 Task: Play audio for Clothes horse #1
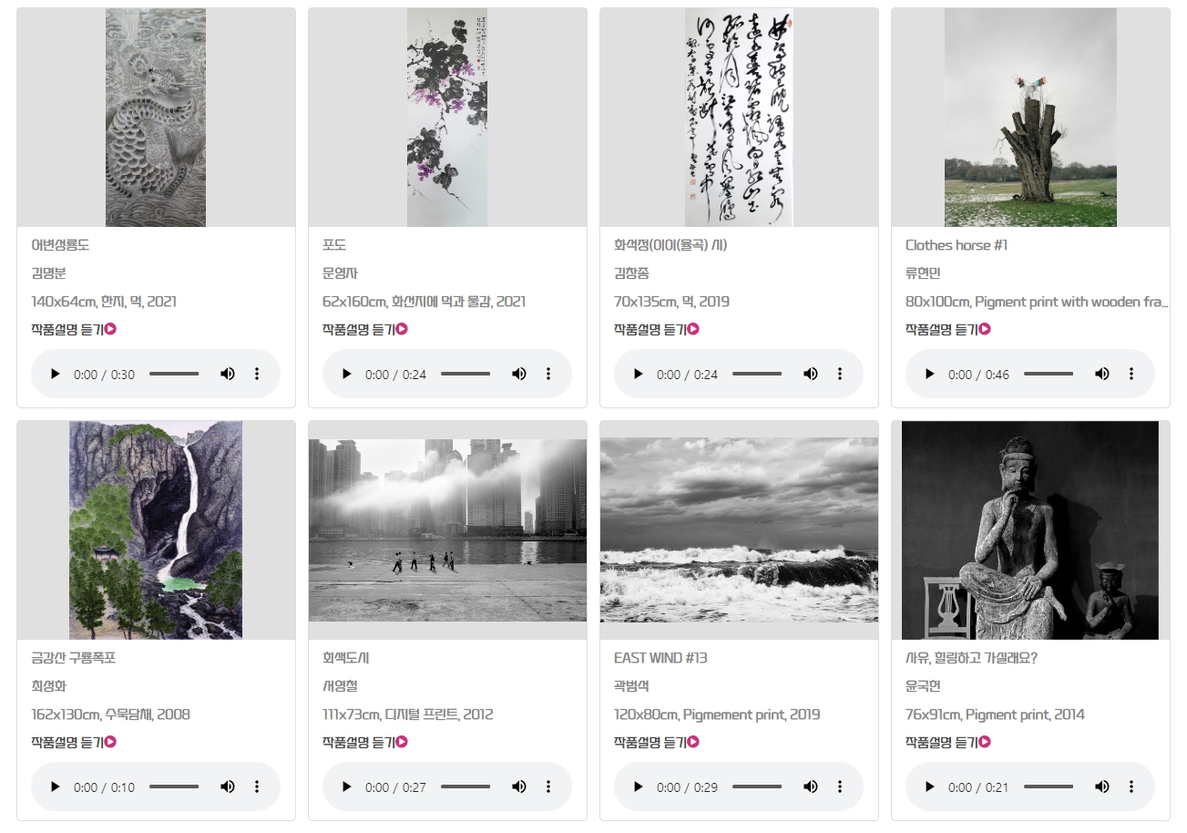[930, 375]
